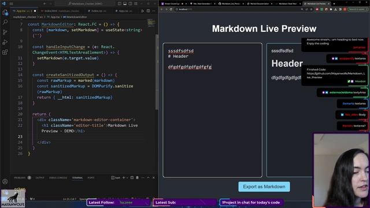
Task: Go back in the browser
Action: (x=162, y=9)
